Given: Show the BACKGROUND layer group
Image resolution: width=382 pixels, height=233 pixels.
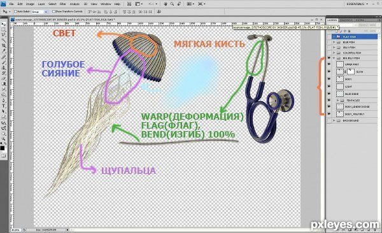Looking at the screenshot, I should 329,120.
